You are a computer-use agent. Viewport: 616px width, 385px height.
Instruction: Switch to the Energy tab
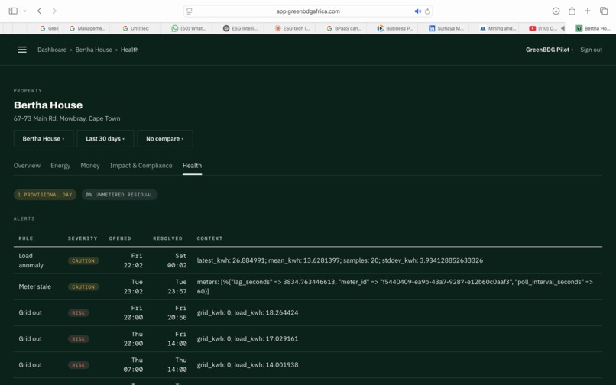pos(60,166)
